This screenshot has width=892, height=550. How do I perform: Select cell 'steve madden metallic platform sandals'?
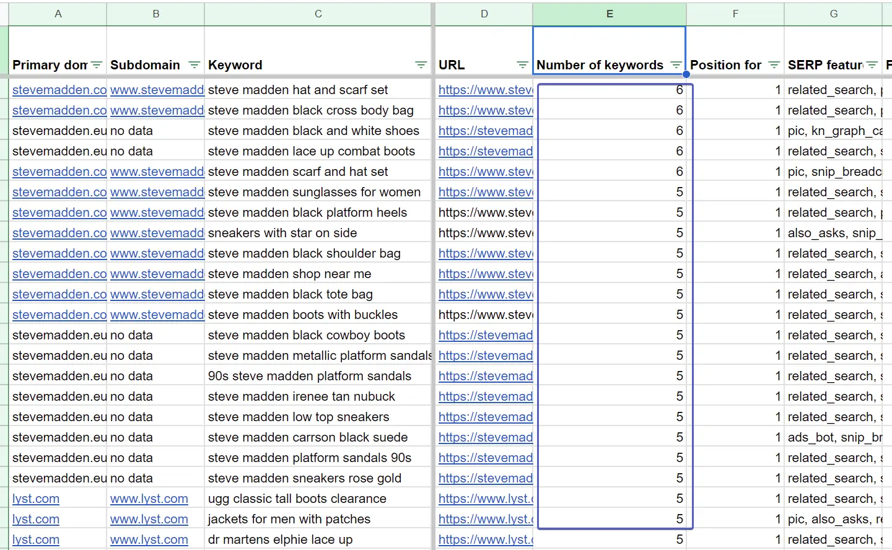click(318, 356)
